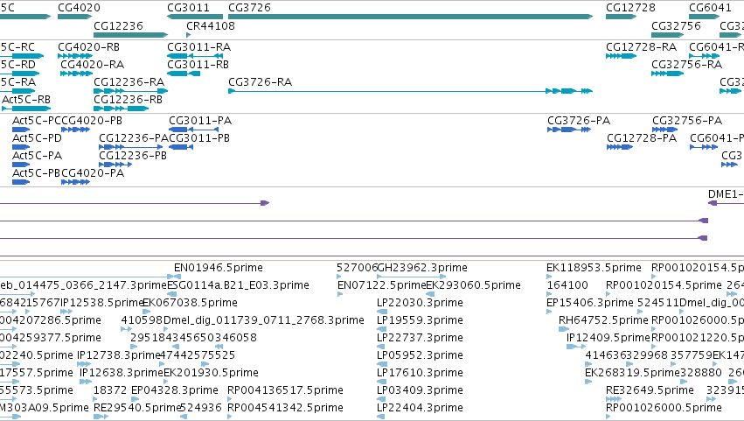Select EST LP22030.3prime
Screen dimensions: 744x421
(420, 302)
